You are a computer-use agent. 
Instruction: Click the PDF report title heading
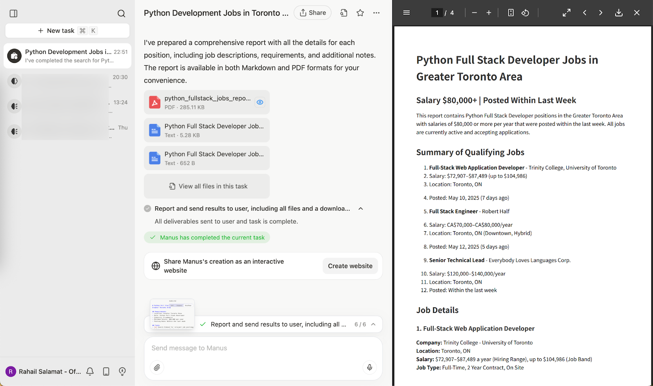507,68
